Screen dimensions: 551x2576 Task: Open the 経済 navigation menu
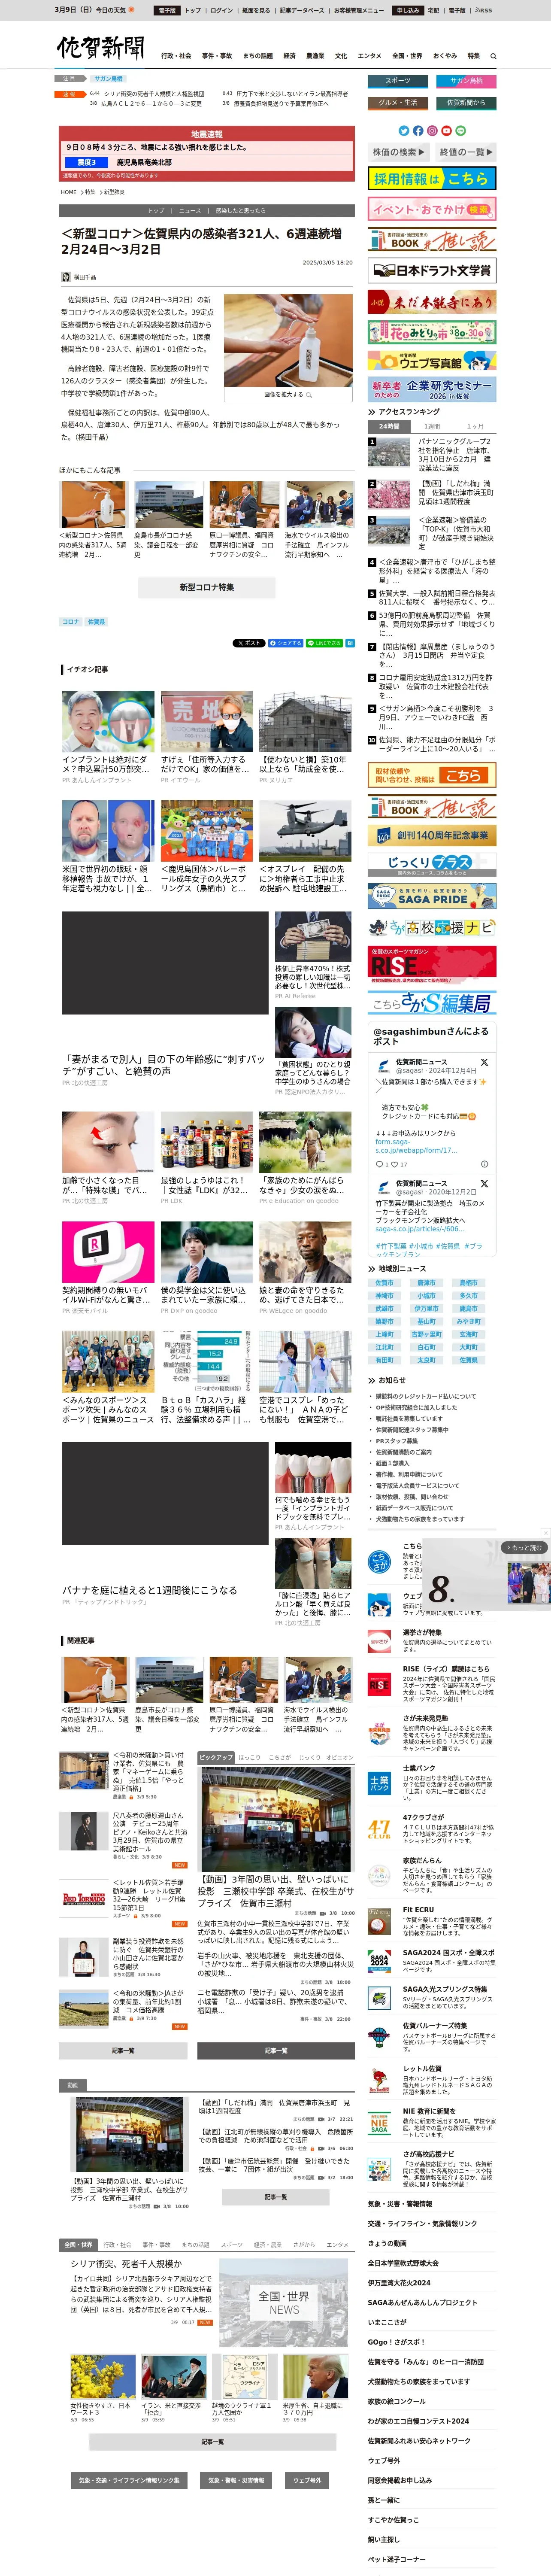(x=289, y=56)
